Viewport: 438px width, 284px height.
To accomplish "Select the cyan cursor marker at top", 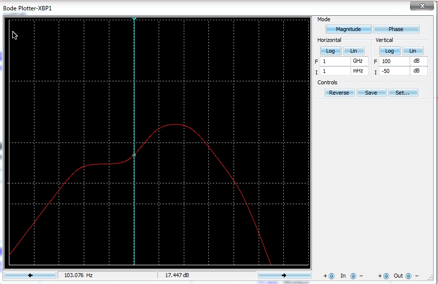I will point(134,19).
